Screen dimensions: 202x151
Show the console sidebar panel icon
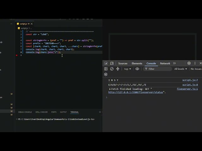[106, 69]
